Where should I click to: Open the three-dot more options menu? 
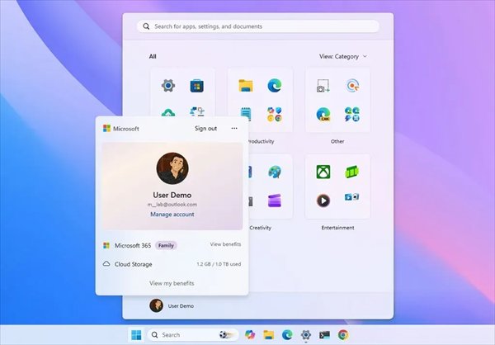(x=234, y=128)
